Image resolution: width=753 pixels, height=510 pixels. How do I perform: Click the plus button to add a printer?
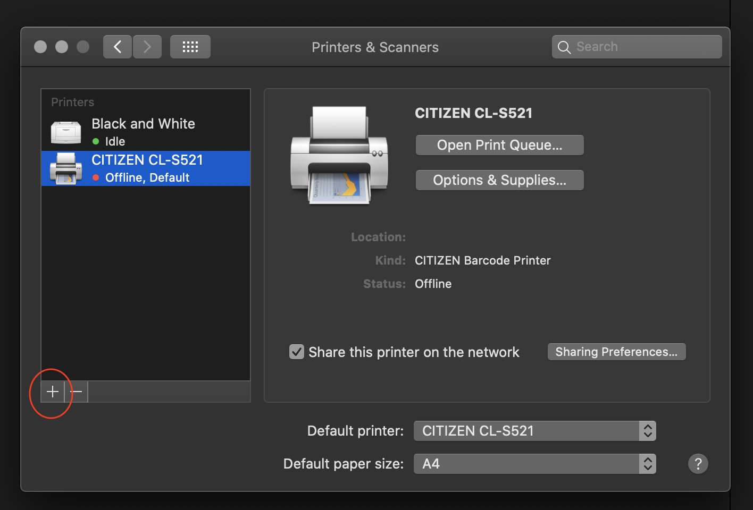(53, 392)
